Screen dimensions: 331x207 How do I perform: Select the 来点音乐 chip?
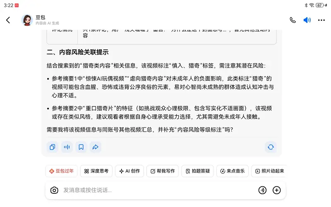[x=232, y=171]
